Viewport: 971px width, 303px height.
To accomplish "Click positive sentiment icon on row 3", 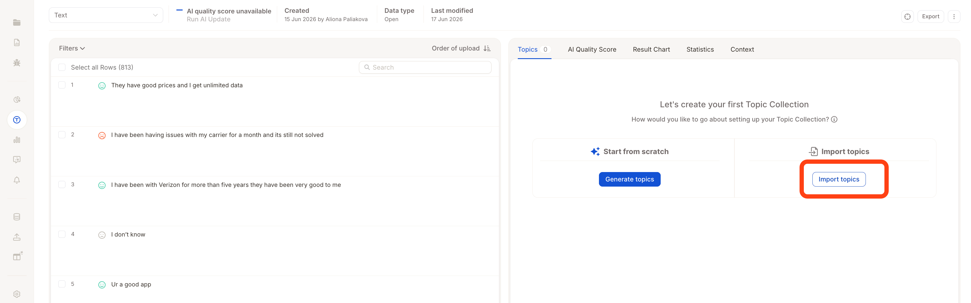I will tap(102, 185).
